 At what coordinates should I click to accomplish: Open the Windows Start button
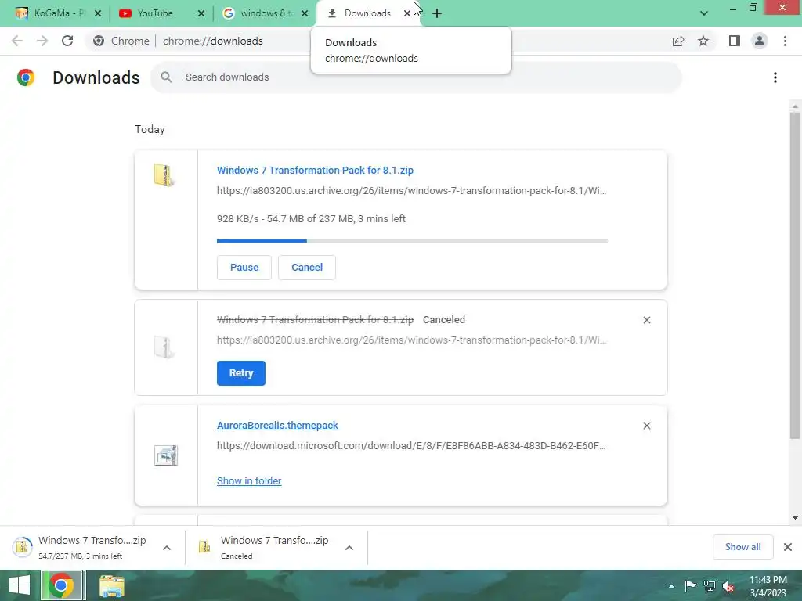tap(20, 585)
